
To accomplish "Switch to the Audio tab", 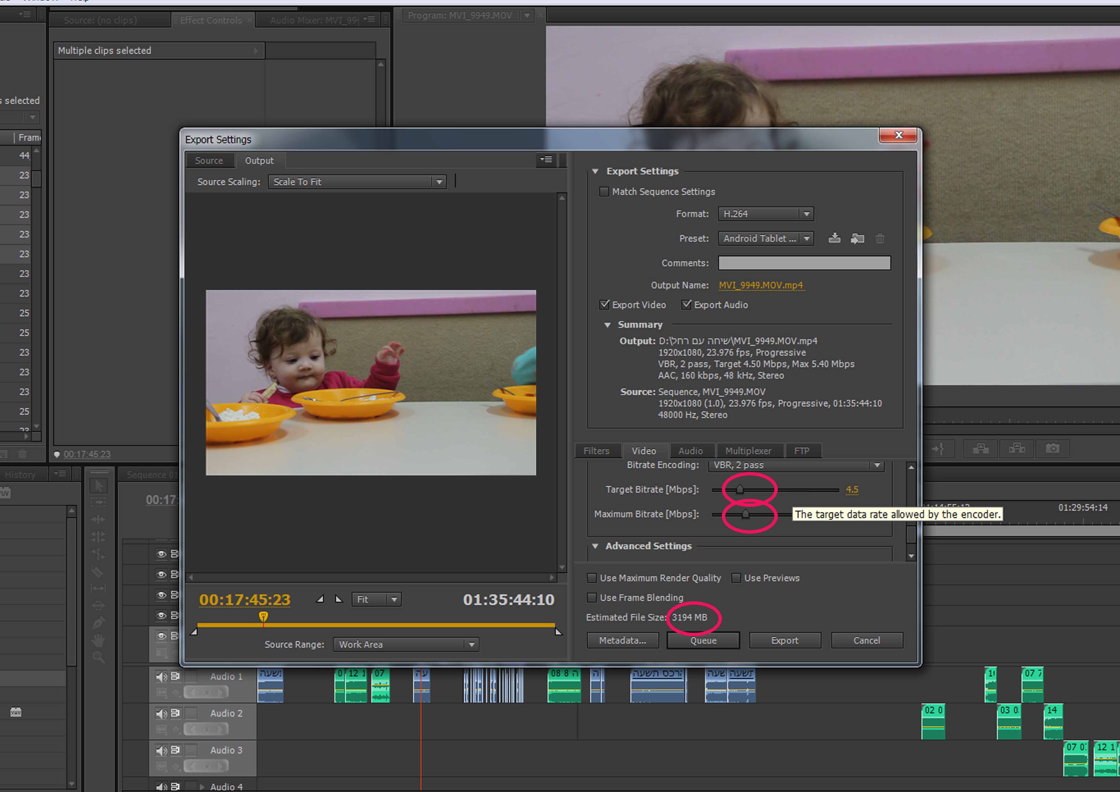I will [690, 451].
